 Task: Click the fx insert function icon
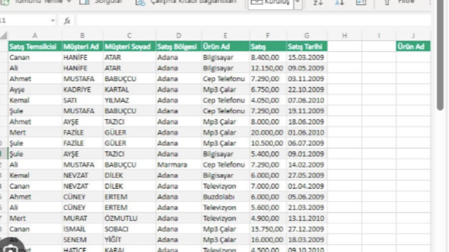(67, 21)
